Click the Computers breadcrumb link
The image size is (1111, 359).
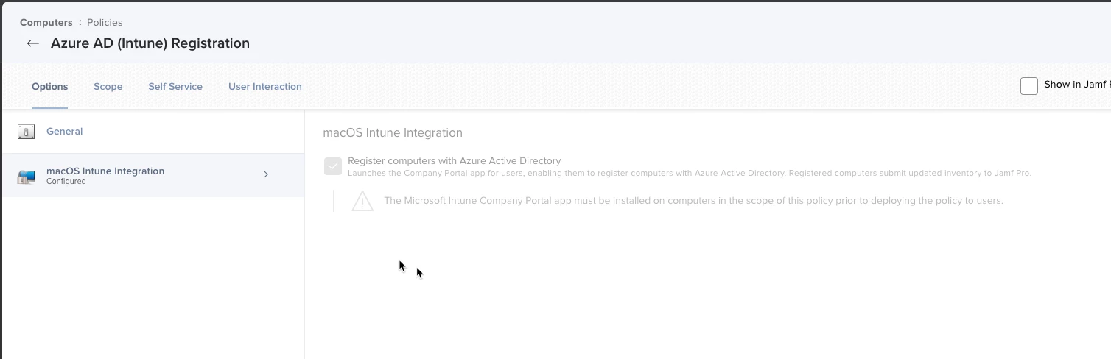(x=46, y=23)
